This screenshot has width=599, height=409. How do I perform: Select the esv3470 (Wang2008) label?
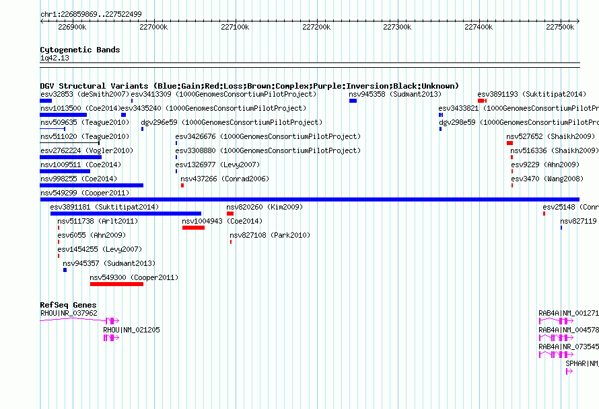(547, 179)
